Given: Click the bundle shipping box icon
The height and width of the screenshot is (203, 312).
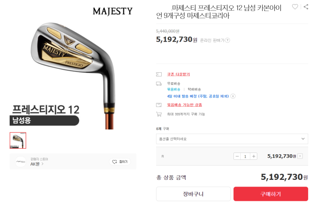Looking at the screenshot, I should (159, 105).
